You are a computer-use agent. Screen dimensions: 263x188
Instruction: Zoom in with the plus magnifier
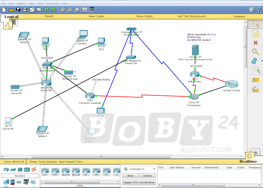[62, 10]
